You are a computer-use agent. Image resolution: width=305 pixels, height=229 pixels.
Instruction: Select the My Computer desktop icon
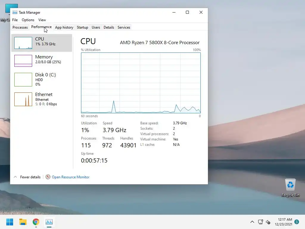5,13
